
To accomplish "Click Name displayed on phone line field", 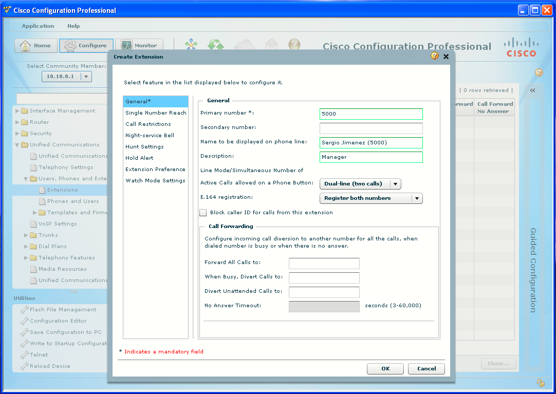I will [371, 142].
